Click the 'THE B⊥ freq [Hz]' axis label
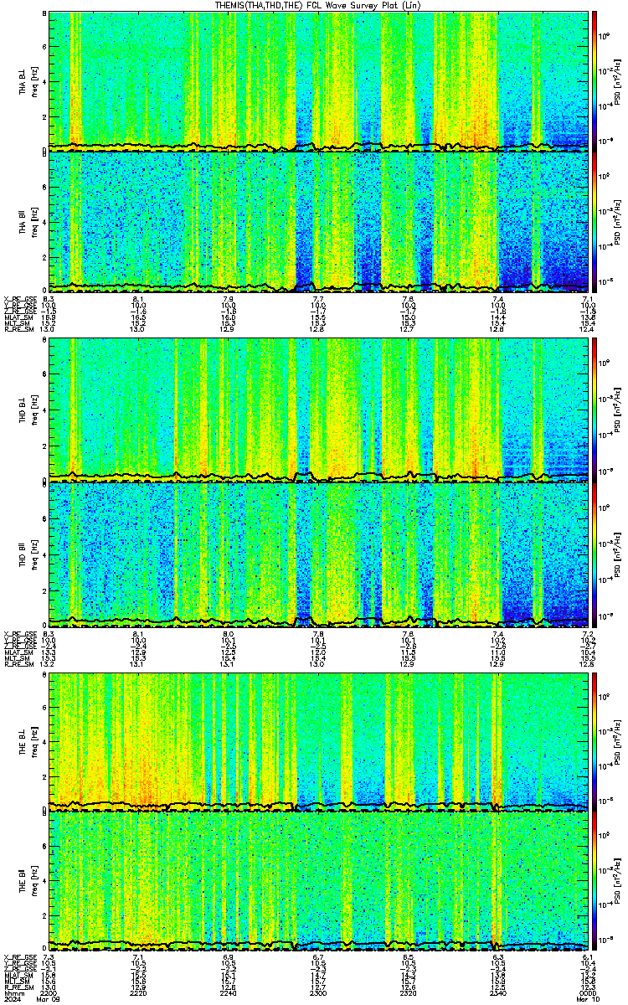Viewport: 628px width, 1005px height. 28,741
